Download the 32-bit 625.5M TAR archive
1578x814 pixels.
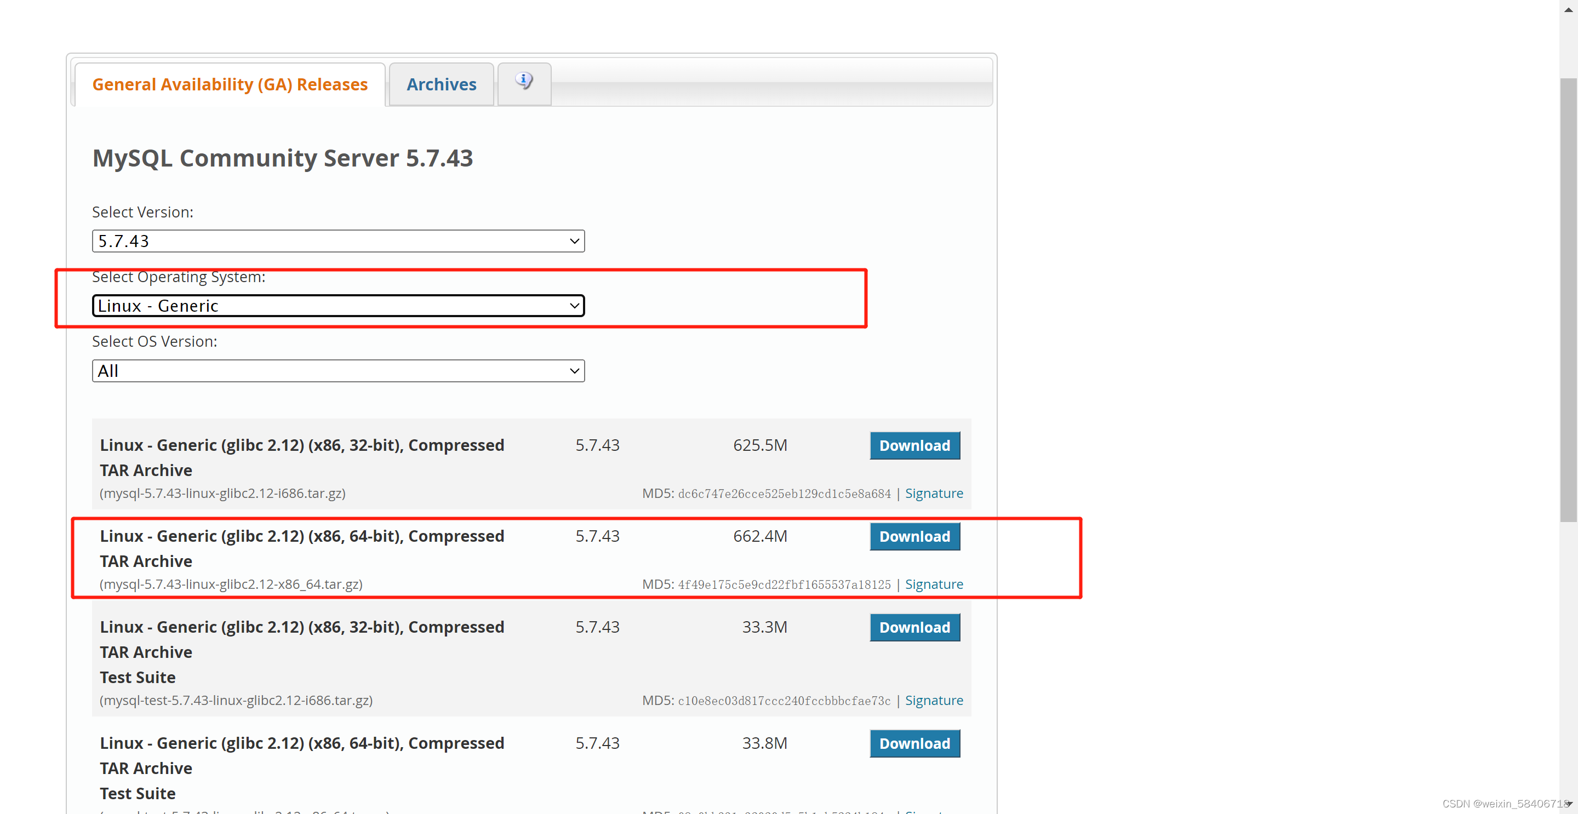[914, 445]
